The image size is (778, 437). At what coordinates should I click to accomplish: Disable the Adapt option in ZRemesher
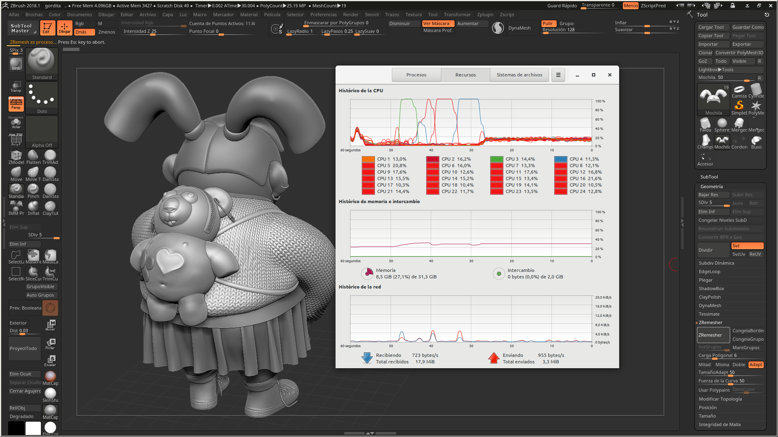(756, 365)
